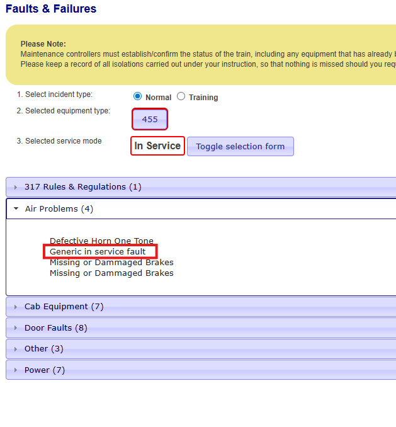Click arrow icon beside Cab Equipment
This screenshot has width=396, height=427.
pyautogui.click(x=16, y=307)
